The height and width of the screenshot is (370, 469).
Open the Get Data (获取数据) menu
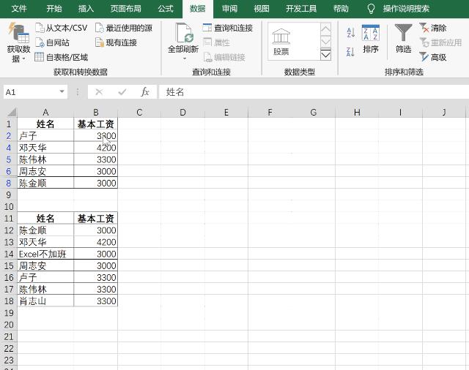(18, 43)
